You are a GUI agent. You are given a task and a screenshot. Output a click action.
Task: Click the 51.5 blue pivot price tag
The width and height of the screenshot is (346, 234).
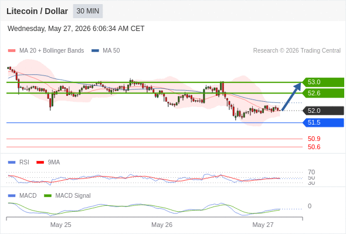click(x=323, y=122)
